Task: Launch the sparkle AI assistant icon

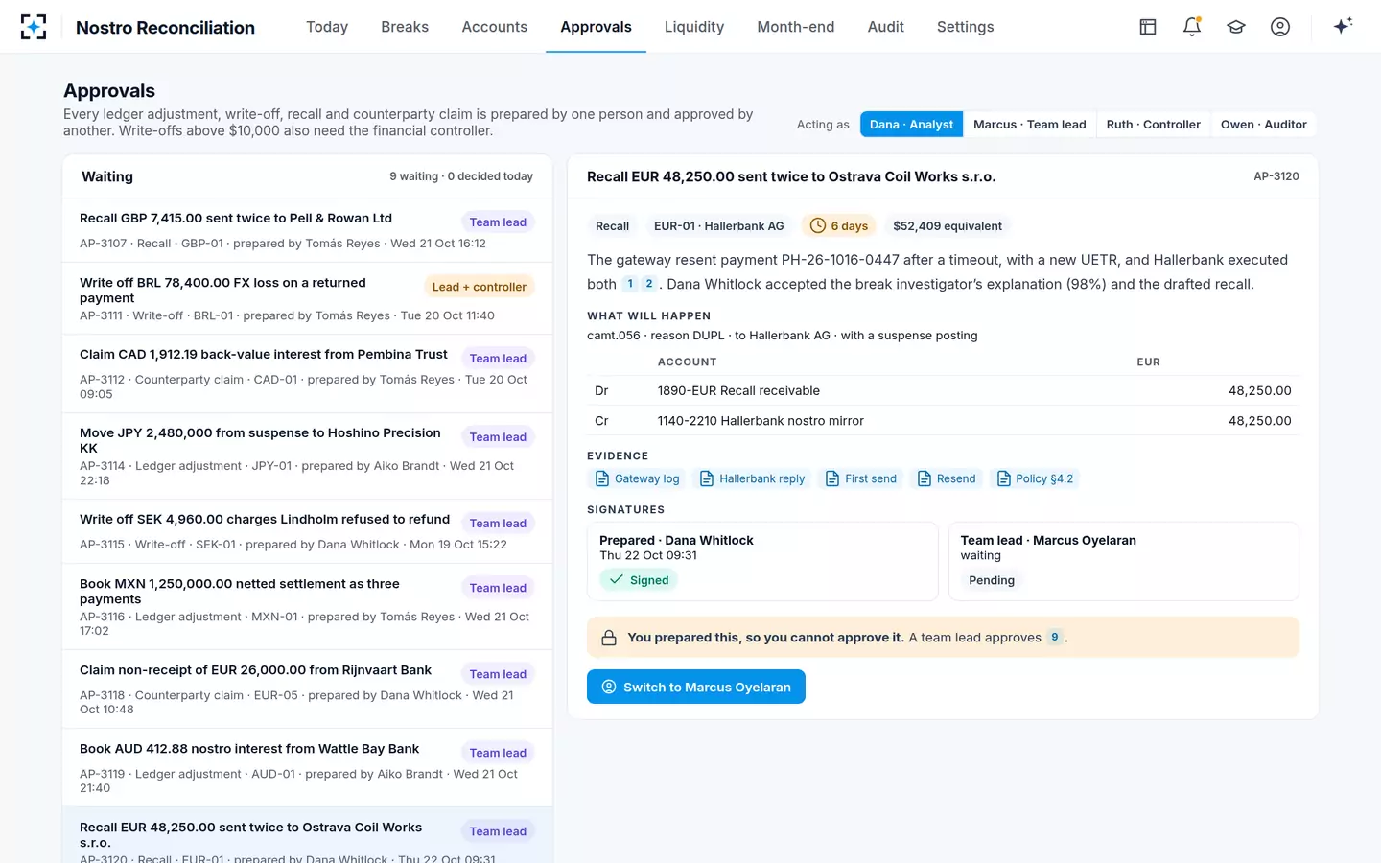Action: click(1343, 26)
